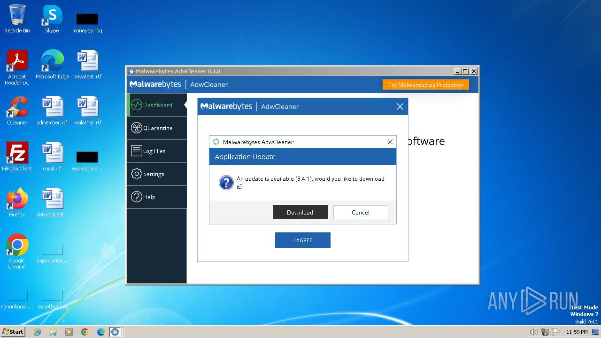Screen dimensions: 601x338
Task: Select the moneyby.jpg desktop file
Action: click(x=87, y=23)
